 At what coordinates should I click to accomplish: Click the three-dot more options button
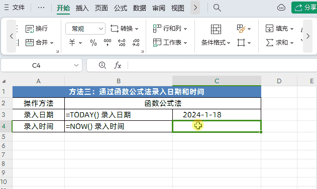(41, 8)
